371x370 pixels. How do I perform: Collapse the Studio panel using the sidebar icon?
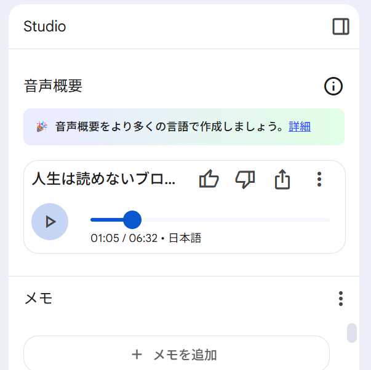click(x=341, y=26)
